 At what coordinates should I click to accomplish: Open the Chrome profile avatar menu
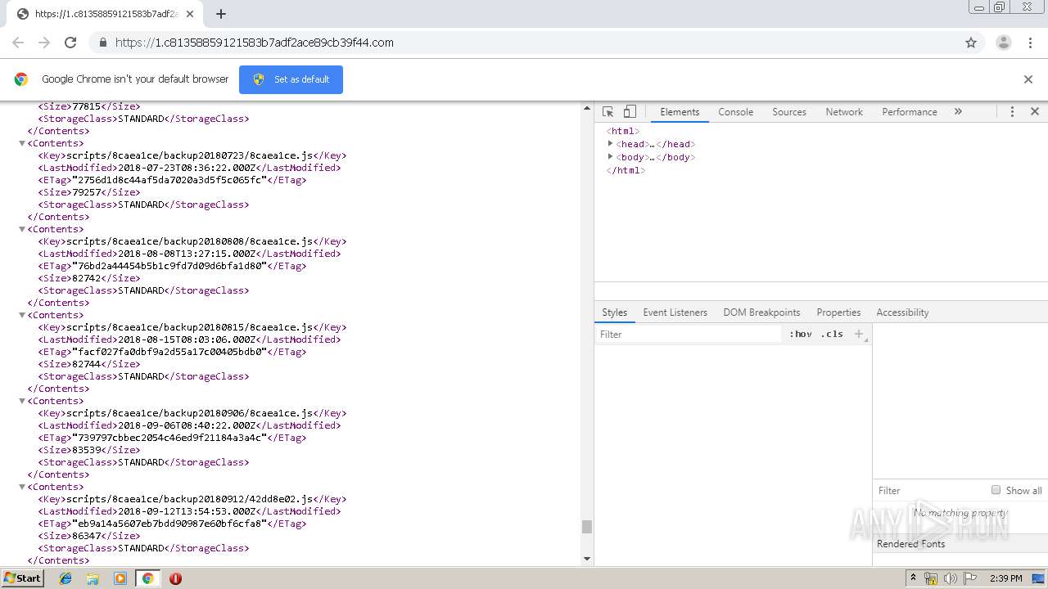tap(1004, 43)
